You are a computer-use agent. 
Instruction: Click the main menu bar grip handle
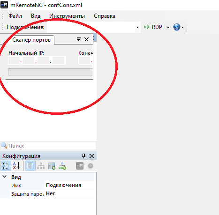(3, 16)
